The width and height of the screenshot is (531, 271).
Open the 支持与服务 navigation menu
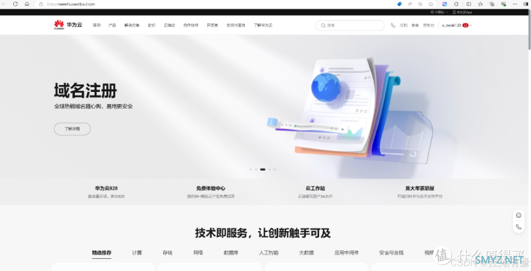click(235, 25)
